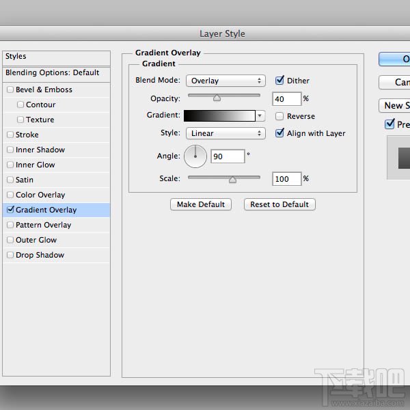The width and height of the screenshot is (410, 410).
Task: Select the Inner Glow label
Action: (36, 165)
